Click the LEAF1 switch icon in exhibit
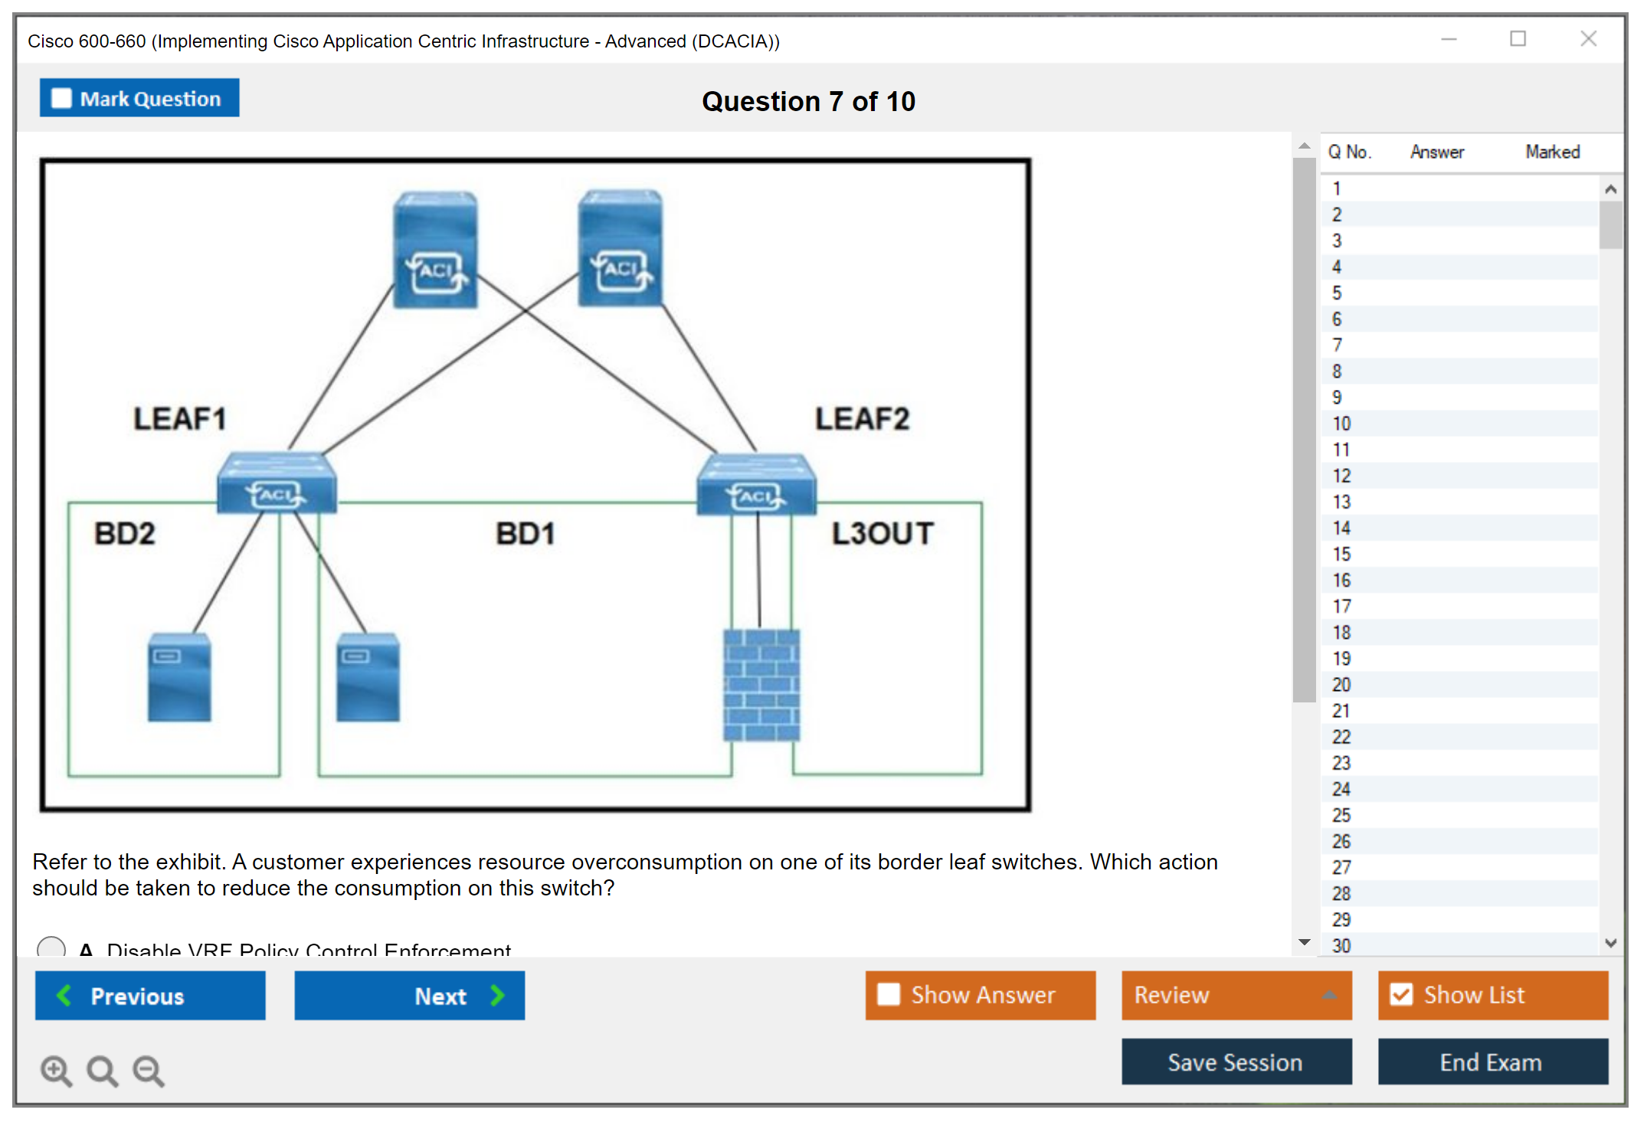This screenshot has width=1647, height=1126. pyautogui.click(x=277, y=483)
